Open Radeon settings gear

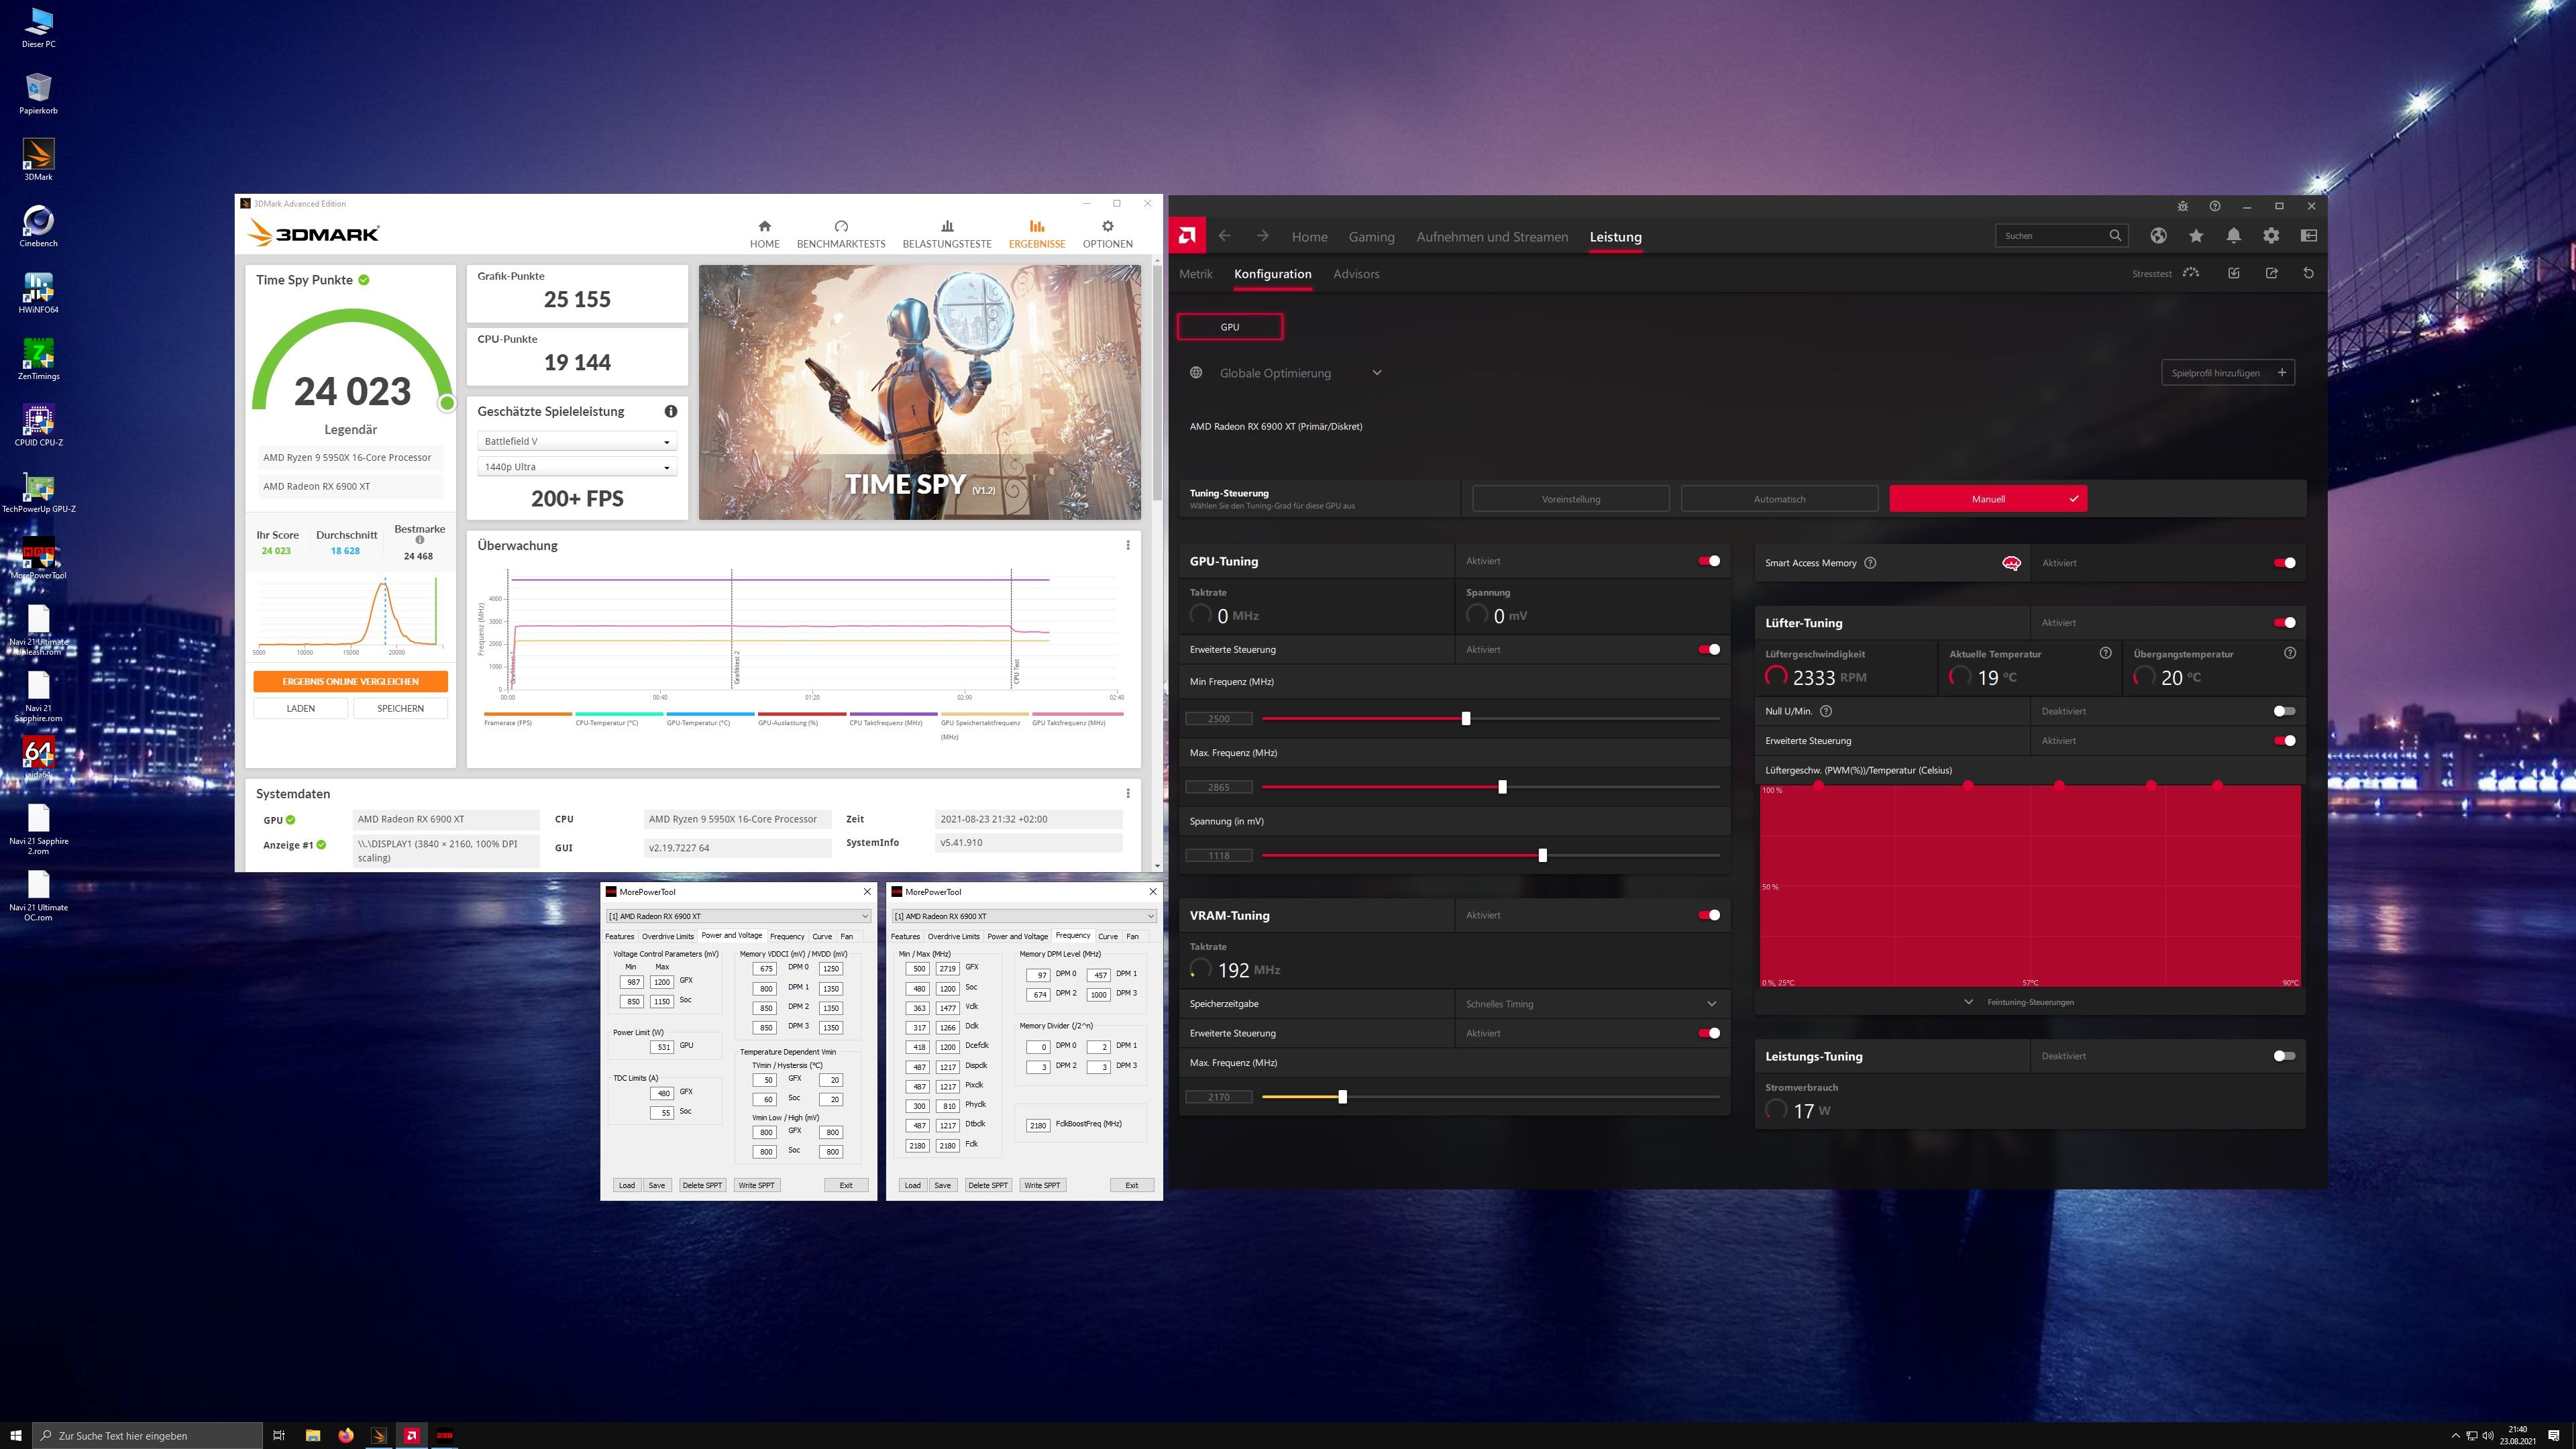pos(2271,236)
